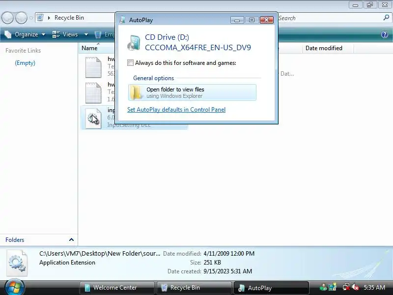Open folder to view files in Explorer
The height and width of the screenshot is (295, 393).
point(192,92)
